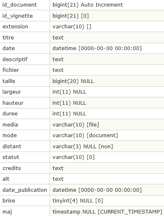This screenshot has width=164, height=216.
Task: Click the taille field name
Action: 9,81
